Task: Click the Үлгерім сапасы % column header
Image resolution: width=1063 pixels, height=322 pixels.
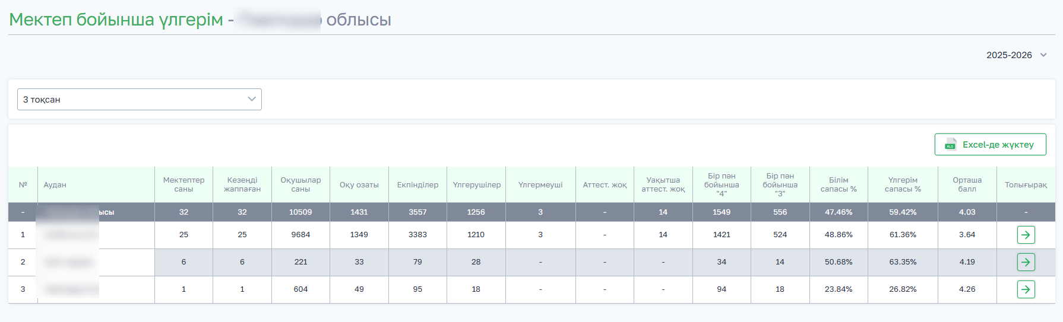Action: click(x=903, y=184)
